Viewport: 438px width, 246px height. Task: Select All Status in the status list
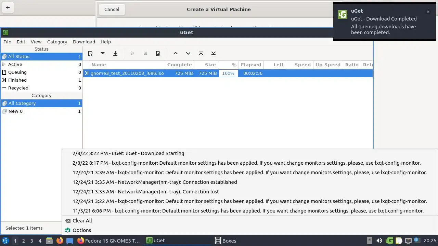41,56
